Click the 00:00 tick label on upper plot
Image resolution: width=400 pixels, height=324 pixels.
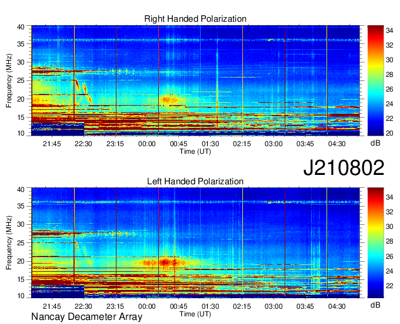(x=147, y=144)
